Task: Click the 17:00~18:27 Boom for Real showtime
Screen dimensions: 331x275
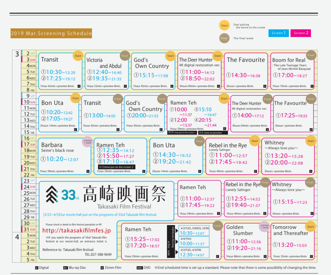Action: 290,75
